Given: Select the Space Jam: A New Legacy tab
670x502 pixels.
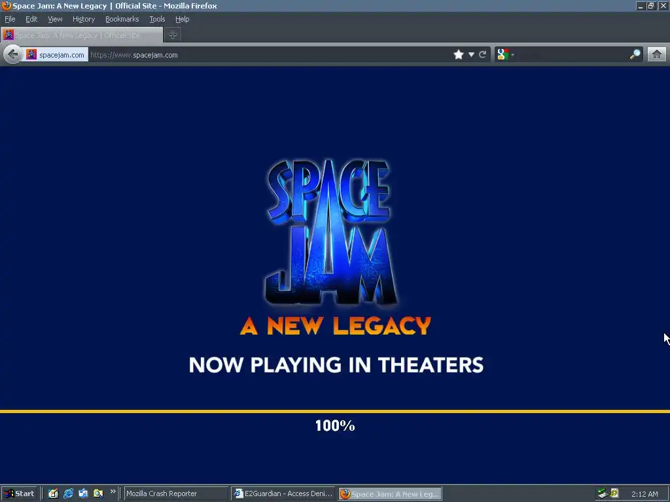Looking at the screenshot, I should tap(82, 35).
